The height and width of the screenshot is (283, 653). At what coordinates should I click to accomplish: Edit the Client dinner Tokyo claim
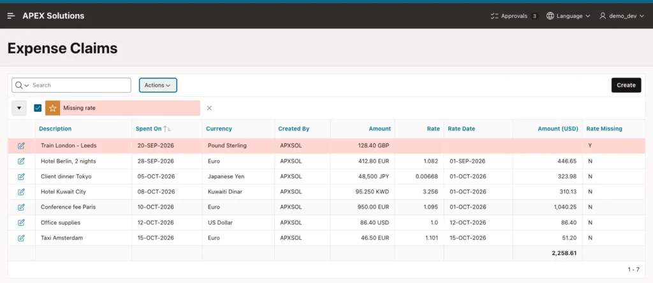(21, 177)
